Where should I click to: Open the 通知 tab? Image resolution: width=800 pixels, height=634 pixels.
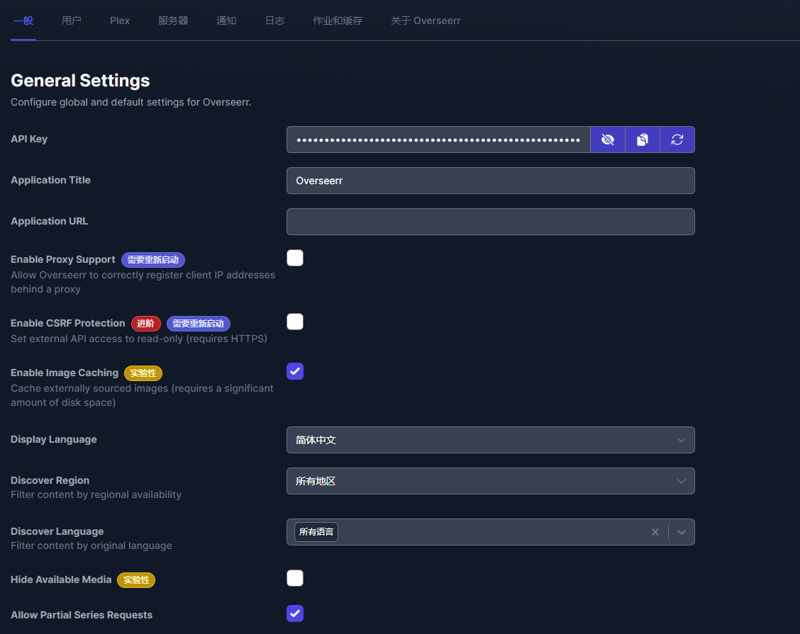click(226, 21)
